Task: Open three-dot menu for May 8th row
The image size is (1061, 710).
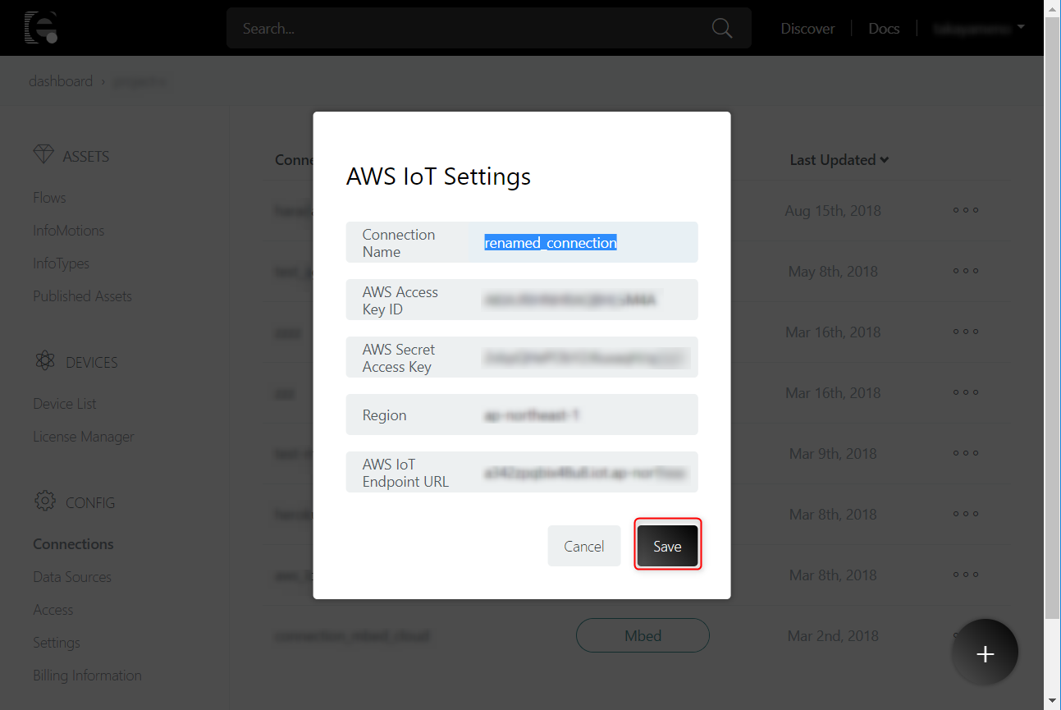Action: [965, 271]
